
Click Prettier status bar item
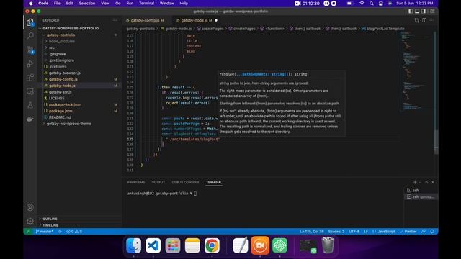(408, 232)
